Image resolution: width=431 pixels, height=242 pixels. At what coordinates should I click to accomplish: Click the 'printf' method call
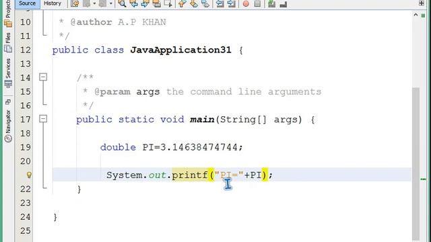click(190, 175)
